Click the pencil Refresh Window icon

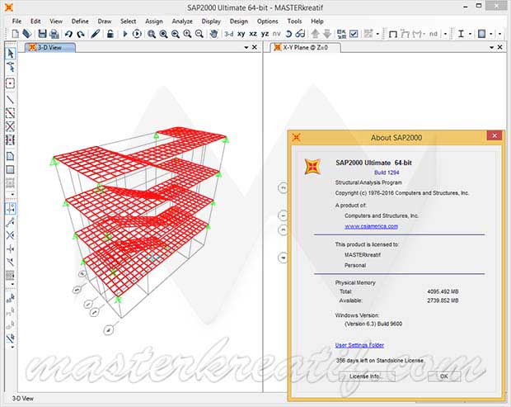click(x=95, y=34)
